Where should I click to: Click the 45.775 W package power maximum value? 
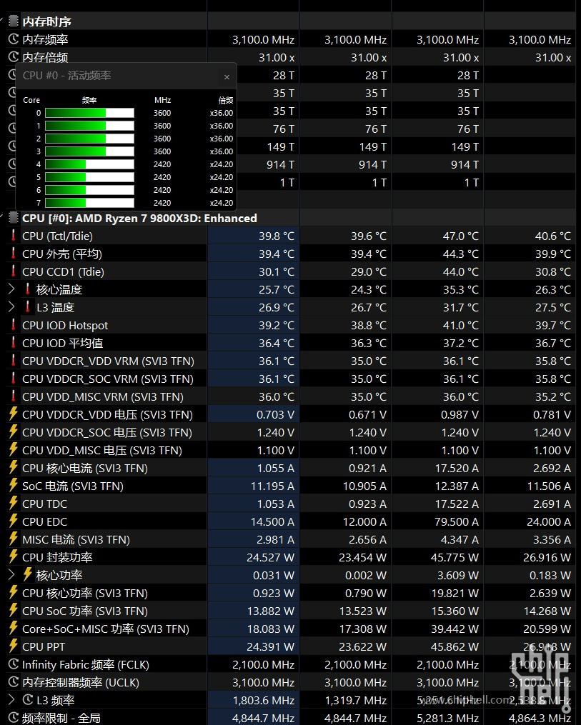tap(455, 557)
